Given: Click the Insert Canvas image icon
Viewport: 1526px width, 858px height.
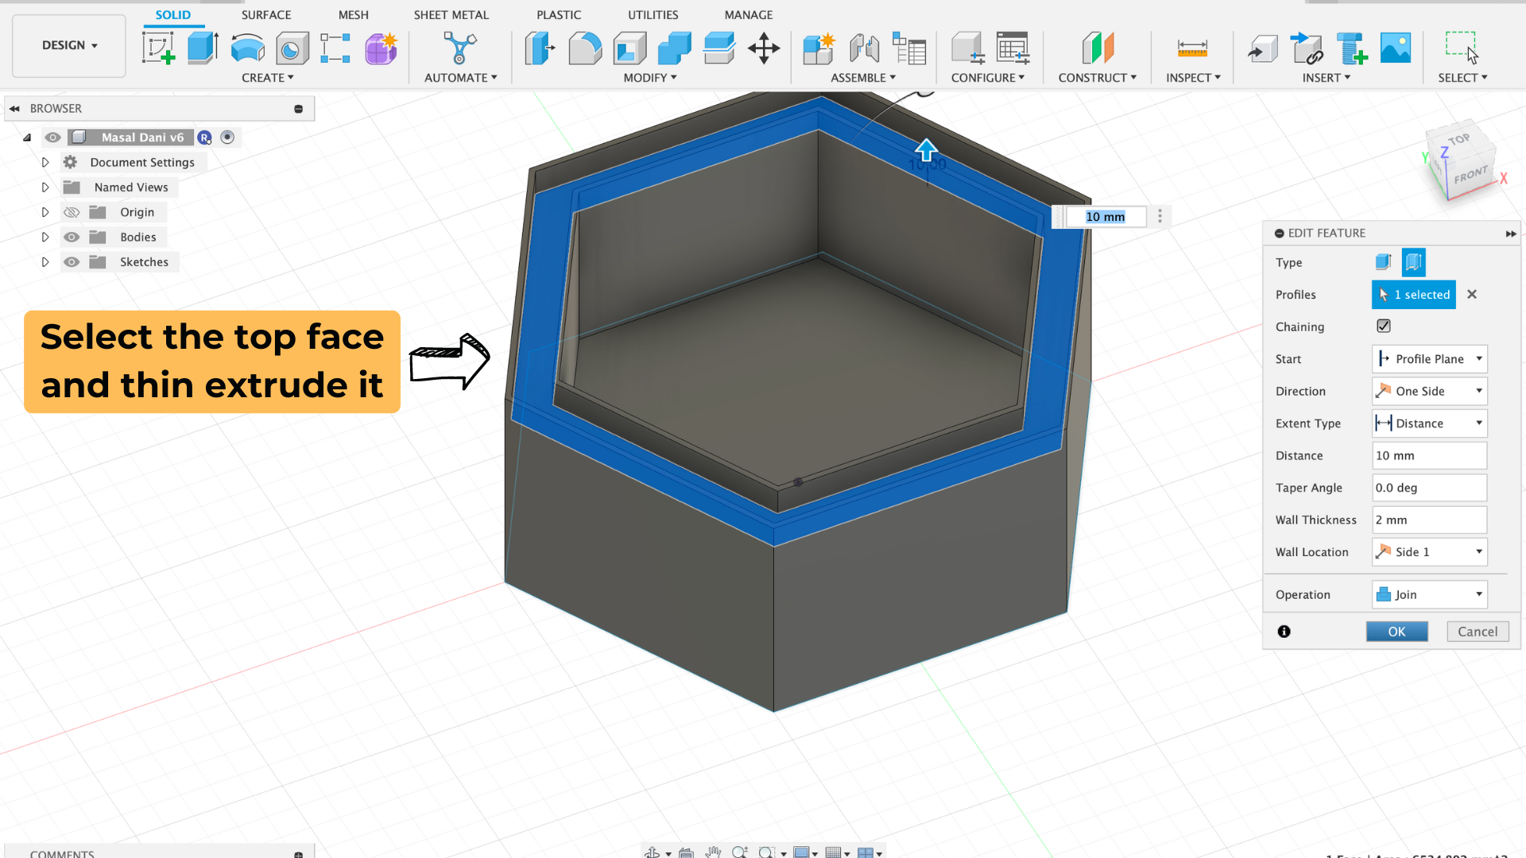Looking at the screenshot, I should click(1396, 48).
